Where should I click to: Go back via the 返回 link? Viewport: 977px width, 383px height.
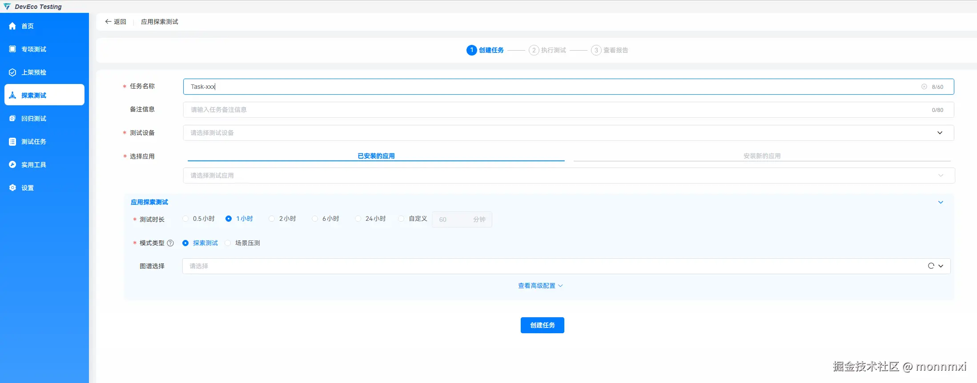coord(116,22)
